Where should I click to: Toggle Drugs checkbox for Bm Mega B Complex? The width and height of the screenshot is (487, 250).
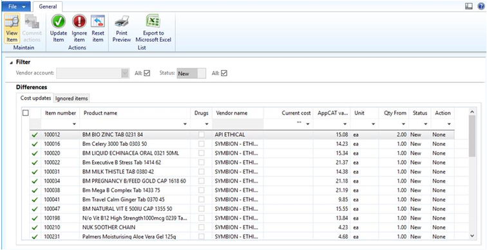(x=202, y=190)
